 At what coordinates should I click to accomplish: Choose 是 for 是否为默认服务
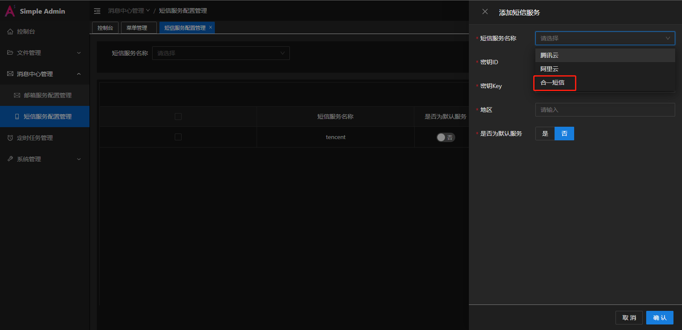coord(545,134)
